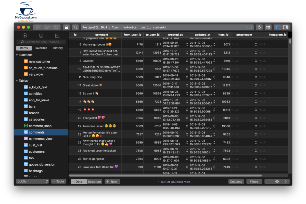Open the grid view icon in the toolbar
This screenshot has height=204, width=306.
pos(268,27)
